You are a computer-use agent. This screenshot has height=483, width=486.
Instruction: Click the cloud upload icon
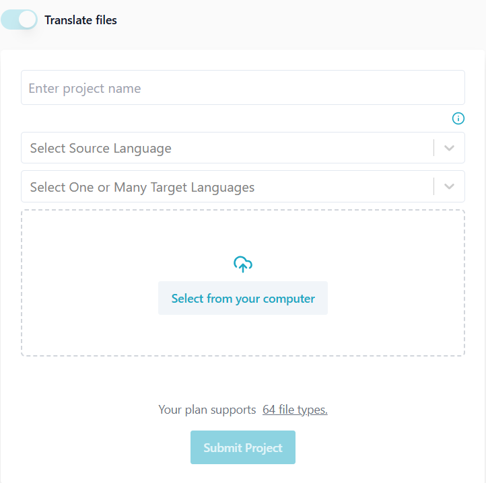pyautogui.click(x=243, y=264)
